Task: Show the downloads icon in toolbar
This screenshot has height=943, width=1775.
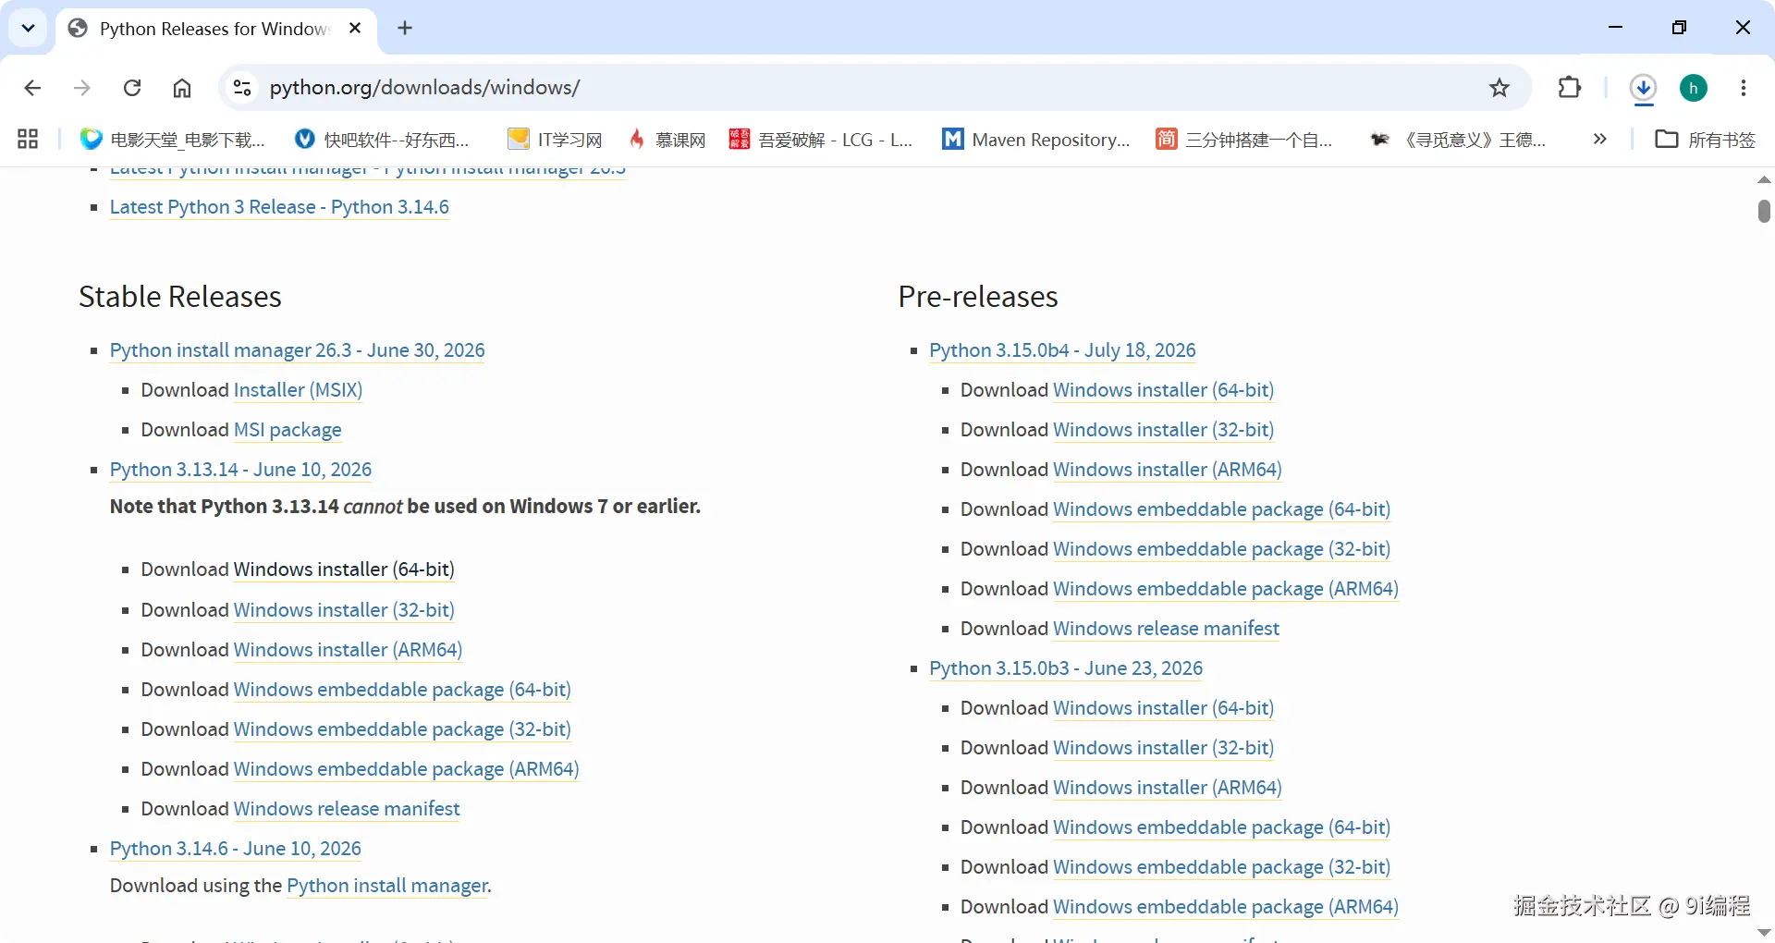Action: [1643, 88]
